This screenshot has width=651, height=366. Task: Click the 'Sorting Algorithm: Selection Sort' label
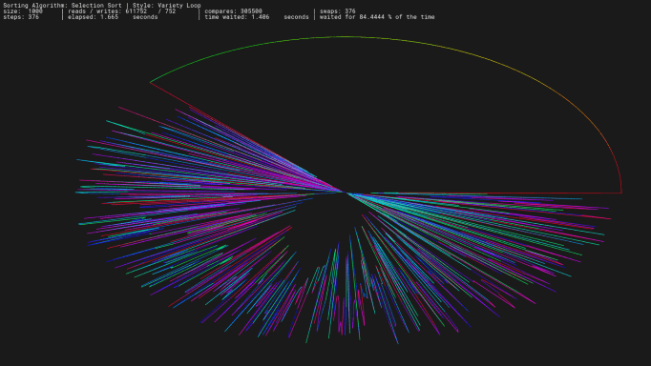point(62,6)
